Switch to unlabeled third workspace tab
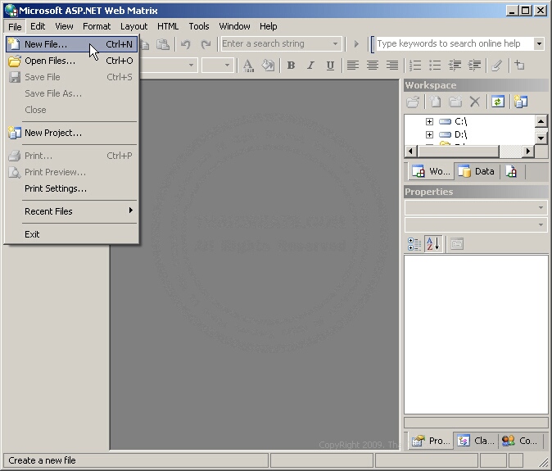 pyautogui.click(x=511, y=172)
